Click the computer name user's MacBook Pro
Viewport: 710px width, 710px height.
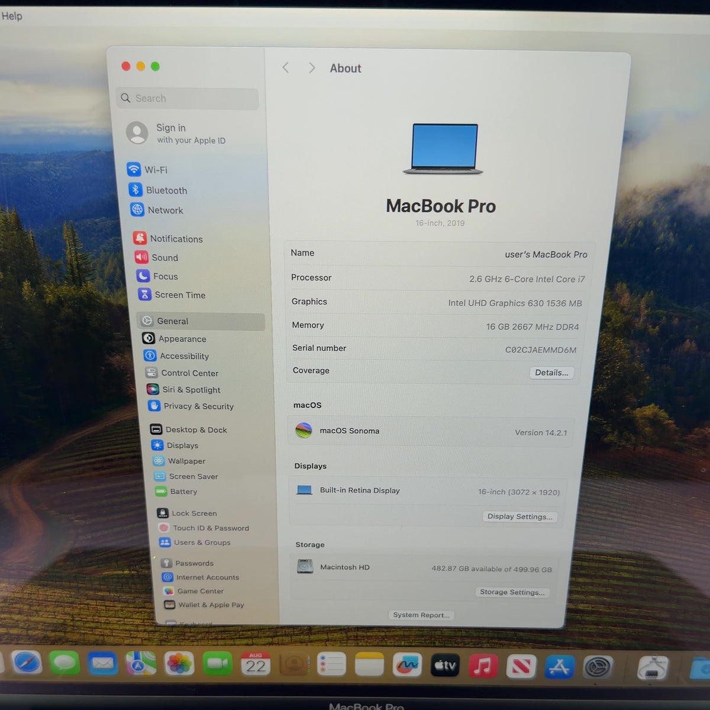tap(546, 254)
